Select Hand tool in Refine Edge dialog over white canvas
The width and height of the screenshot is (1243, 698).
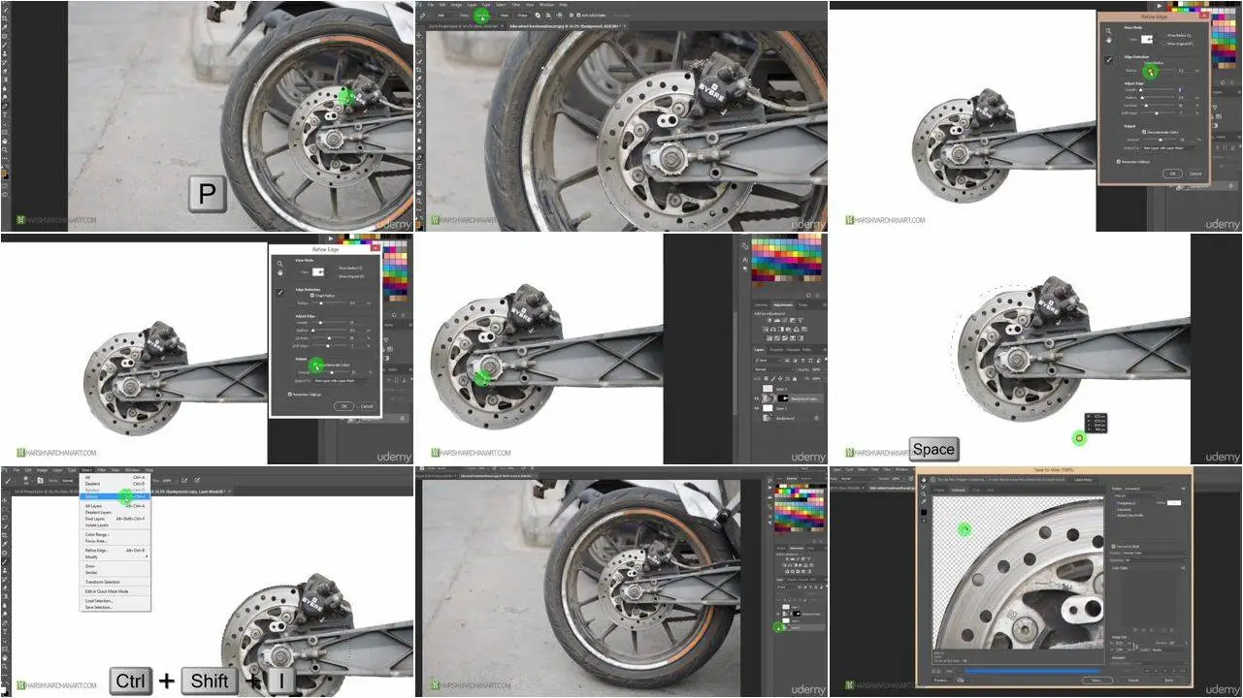[x=279, y=273]
